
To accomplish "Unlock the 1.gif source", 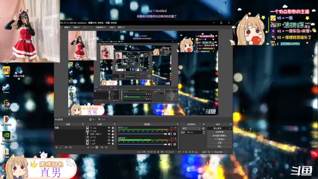I will (113, 143).
